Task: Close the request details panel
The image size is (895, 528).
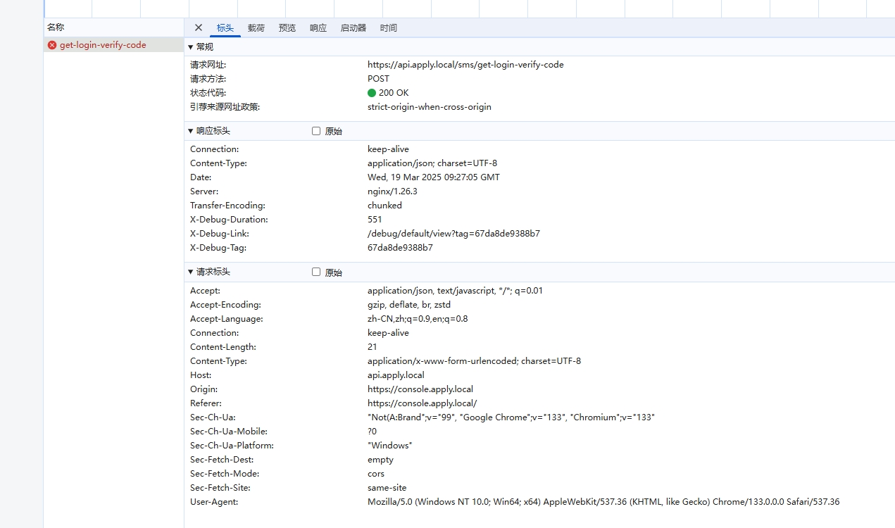Action: coord(199,27)
